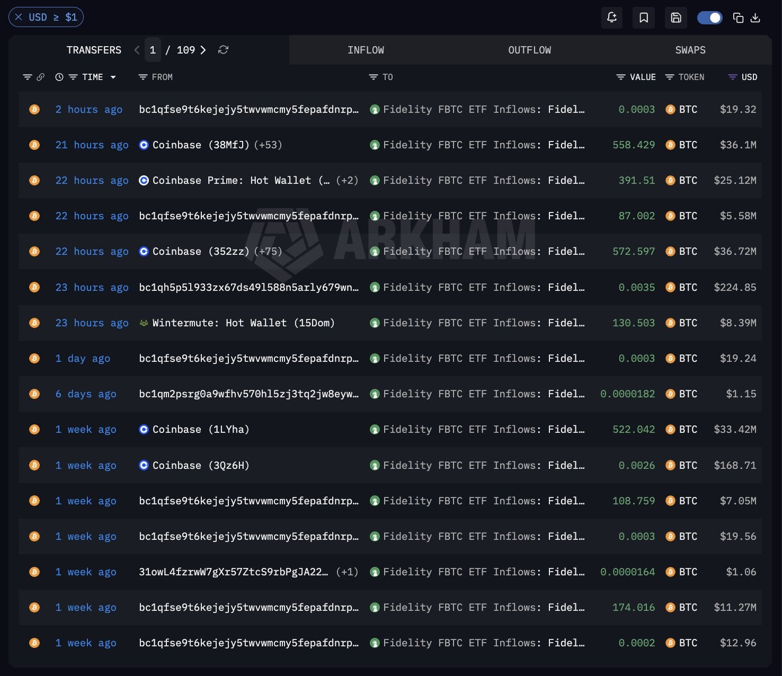This screenshot has height=676, width=782.
Task: Click address bc1qm2psrg0a9wfhv570hl5zj3tq2jw8eyw
Action: point(249,394)
